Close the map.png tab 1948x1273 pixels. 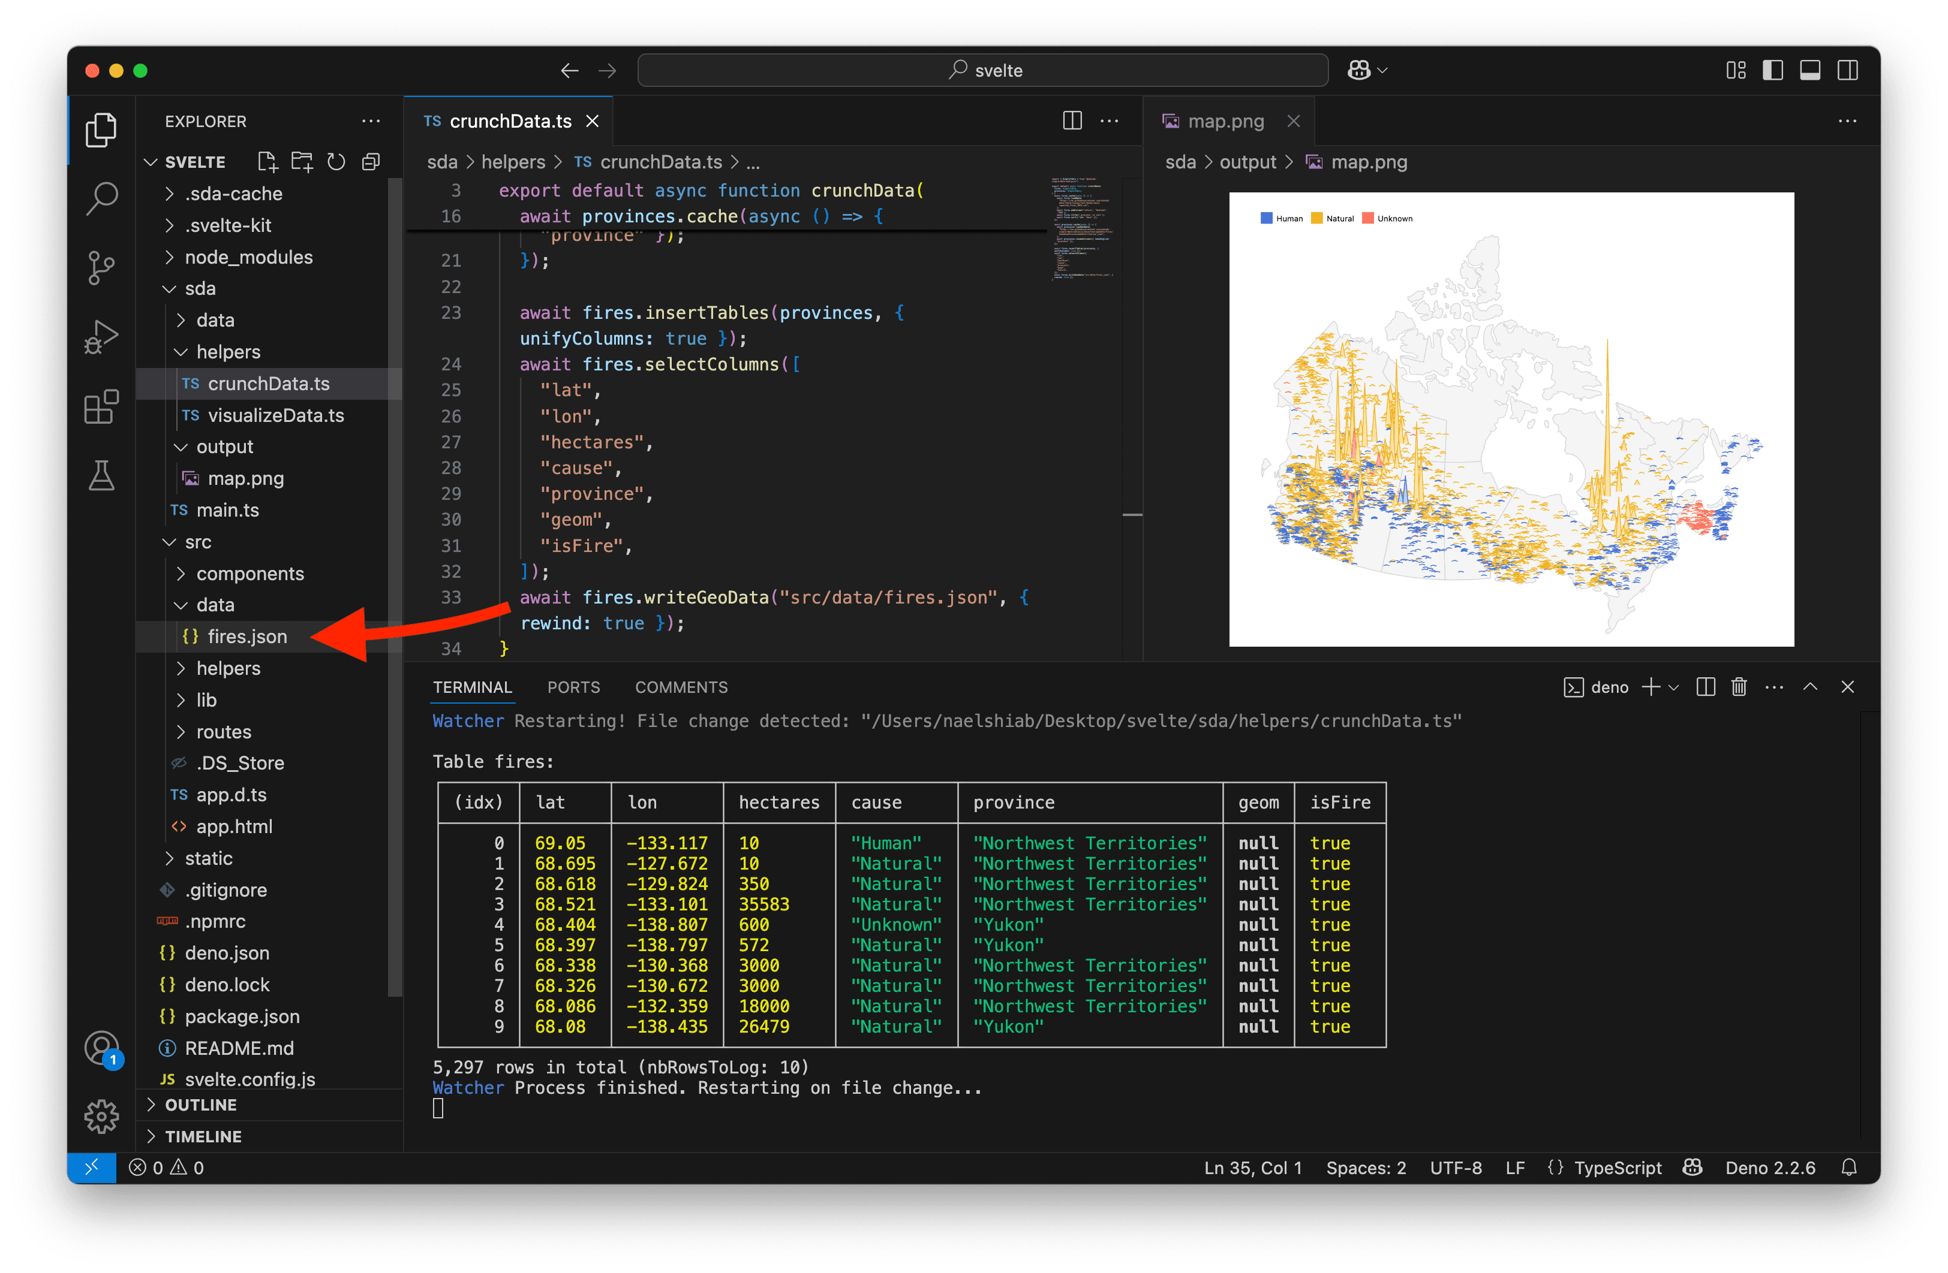point(1293,121)
